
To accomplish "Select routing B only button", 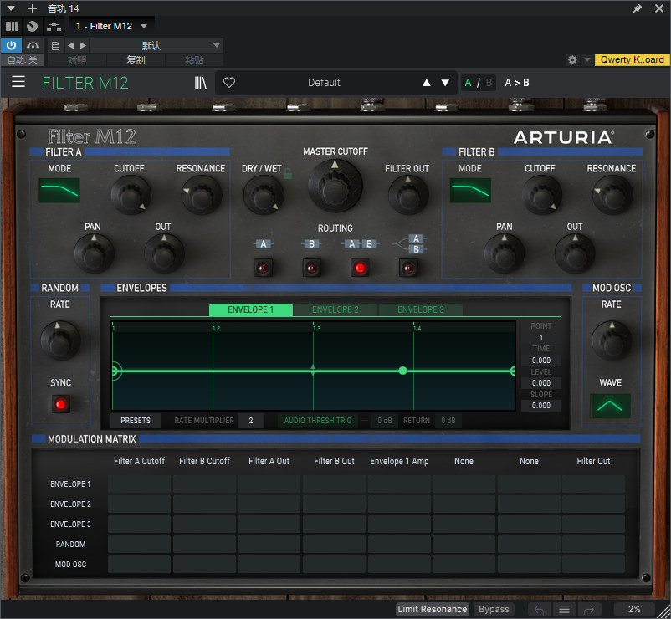I will click(311, 269).
